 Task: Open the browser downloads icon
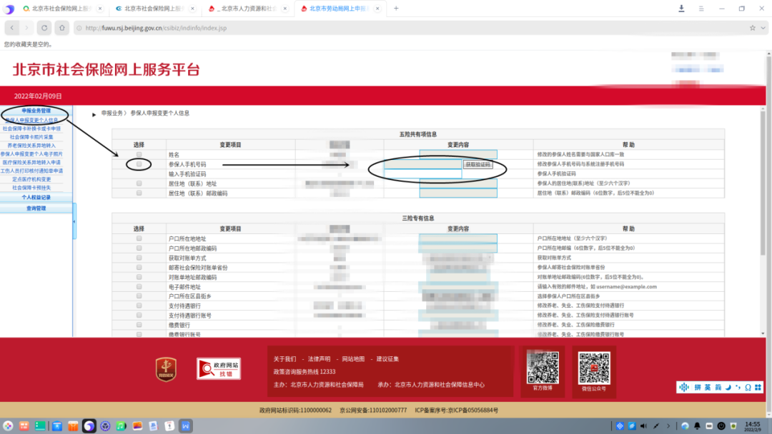(681, 9)
